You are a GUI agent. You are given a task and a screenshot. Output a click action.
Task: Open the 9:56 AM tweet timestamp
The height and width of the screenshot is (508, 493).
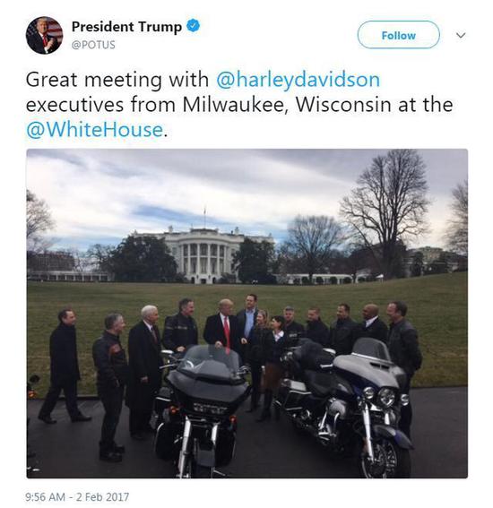(45, 496)
